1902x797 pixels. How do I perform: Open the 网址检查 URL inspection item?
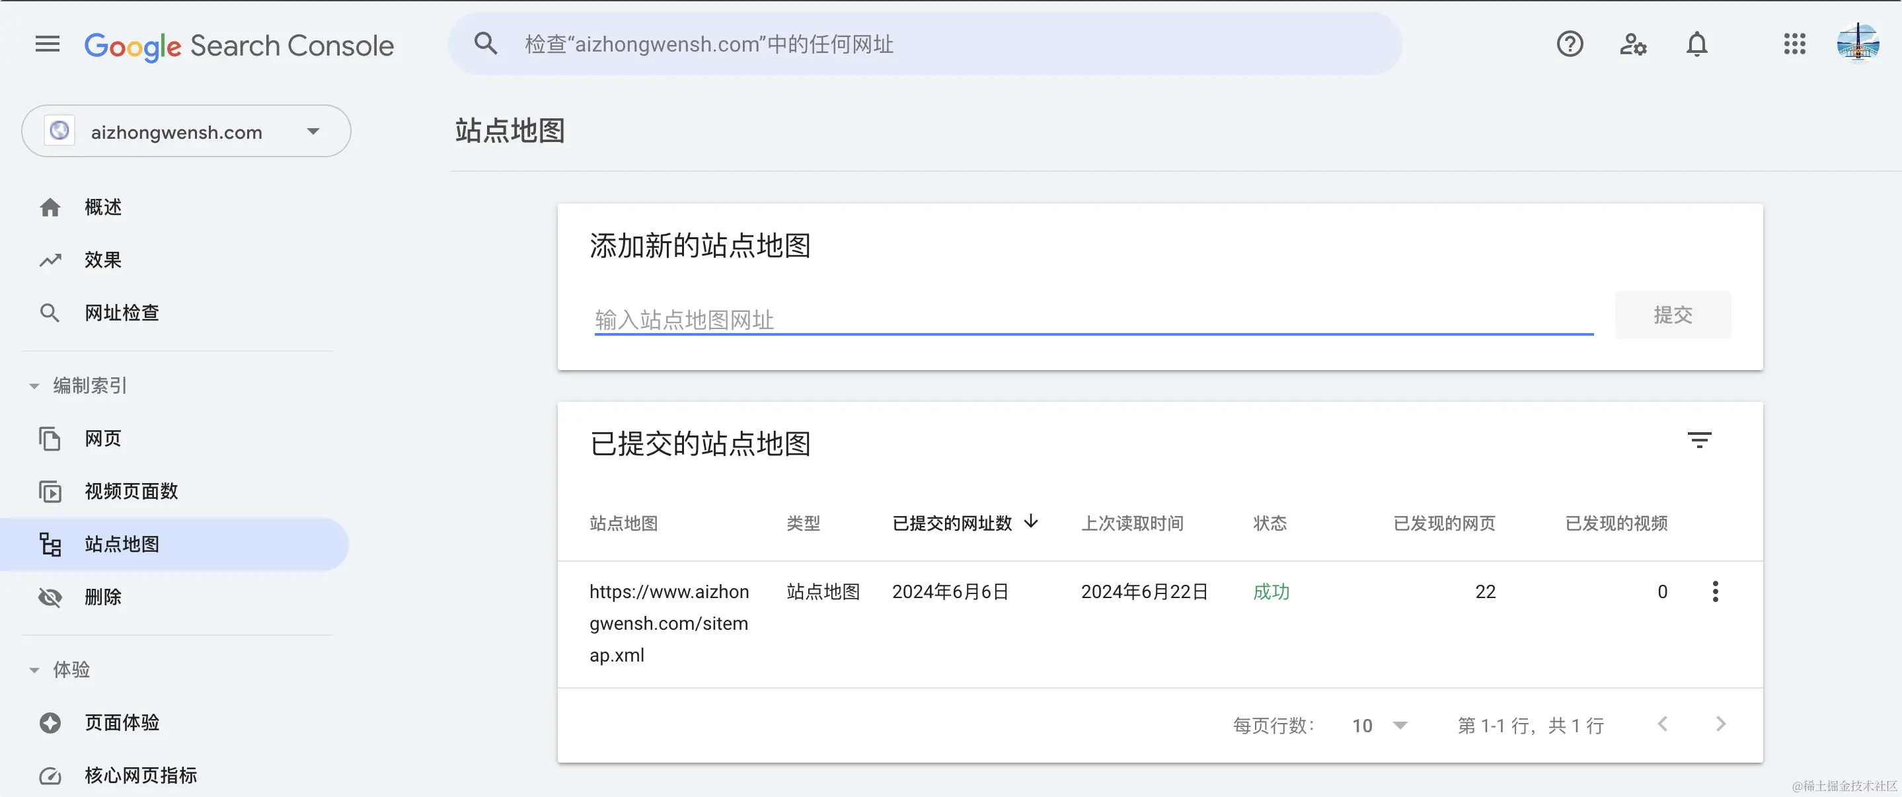point(122,313)
